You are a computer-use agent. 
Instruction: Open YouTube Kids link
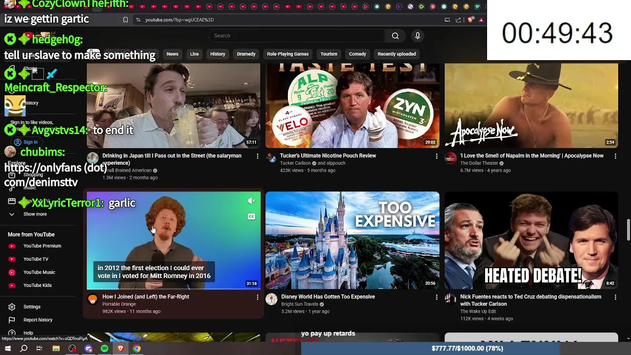[37, 285]
